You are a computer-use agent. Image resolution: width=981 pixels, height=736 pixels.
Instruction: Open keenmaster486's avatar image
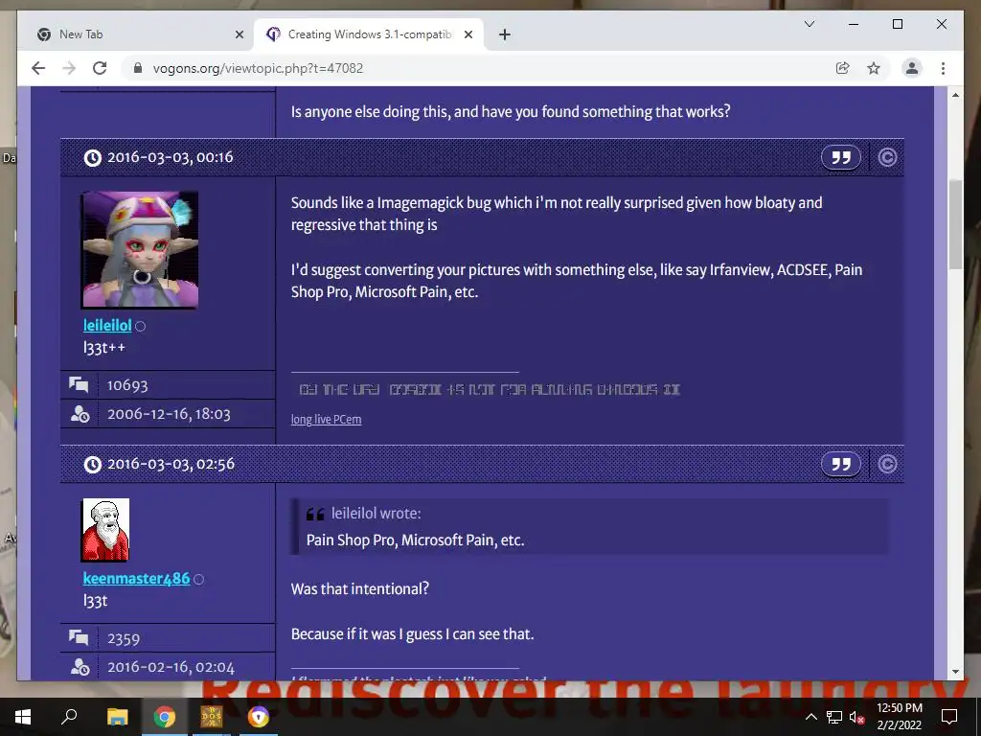coord(105,530)
